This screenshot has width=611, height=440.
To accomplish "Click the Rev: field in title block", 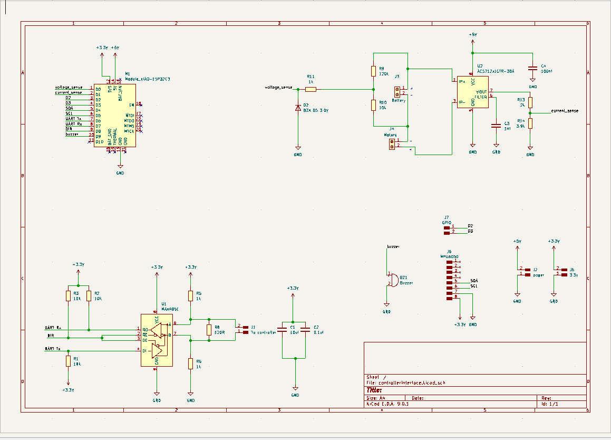I will pos(546,398).
